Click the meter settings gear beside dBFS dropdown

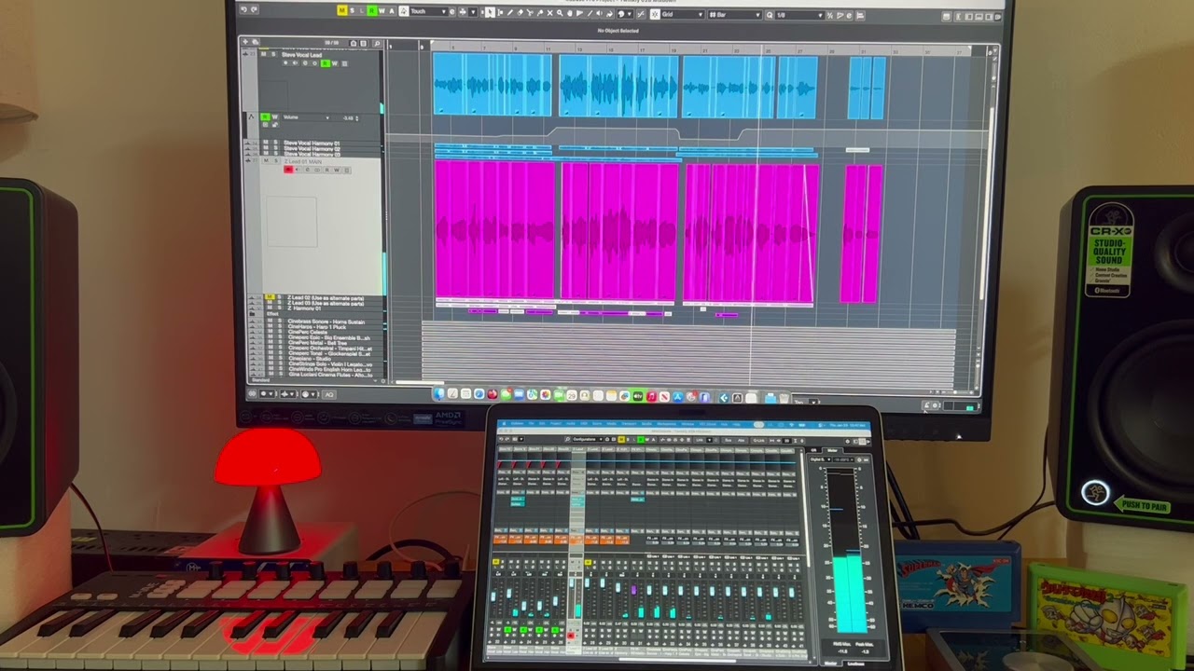pos(859,459)
